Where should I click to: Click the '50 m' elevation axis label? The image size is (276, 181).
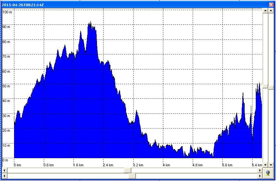[6, 86]
